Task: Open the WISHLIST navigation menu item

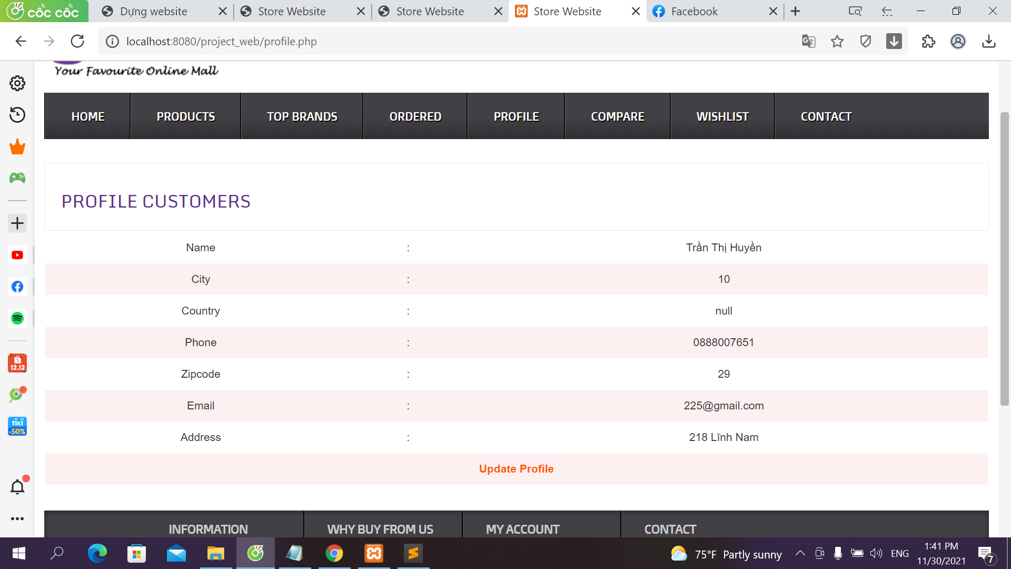Action: (722, 116)
